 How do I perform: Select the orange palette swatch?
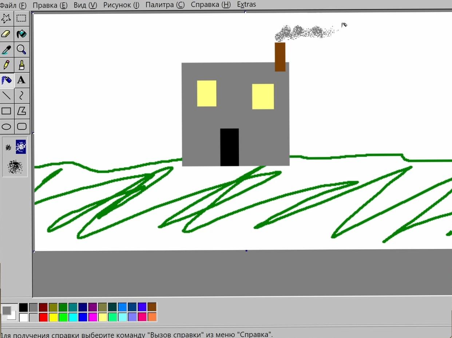[x=152, y=317]
